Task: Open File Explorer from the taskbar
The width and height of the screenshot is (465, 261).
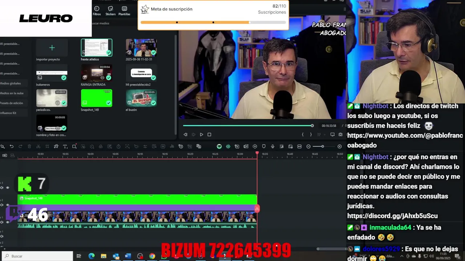Action: point(104,256)
